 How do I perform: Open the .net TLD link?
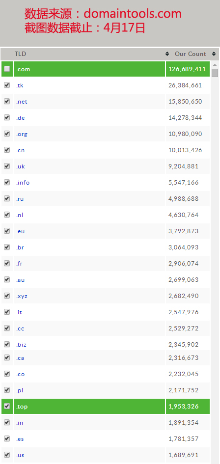[22, 102]
